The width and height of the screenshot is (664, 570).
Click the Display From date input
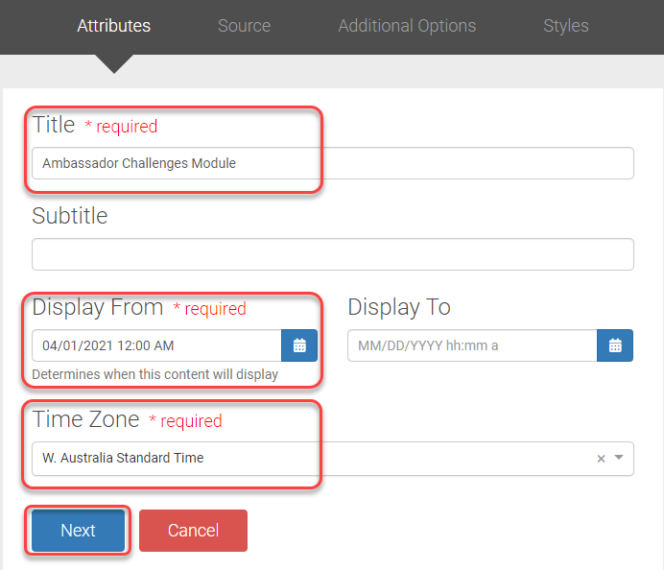tap(156, 345)
